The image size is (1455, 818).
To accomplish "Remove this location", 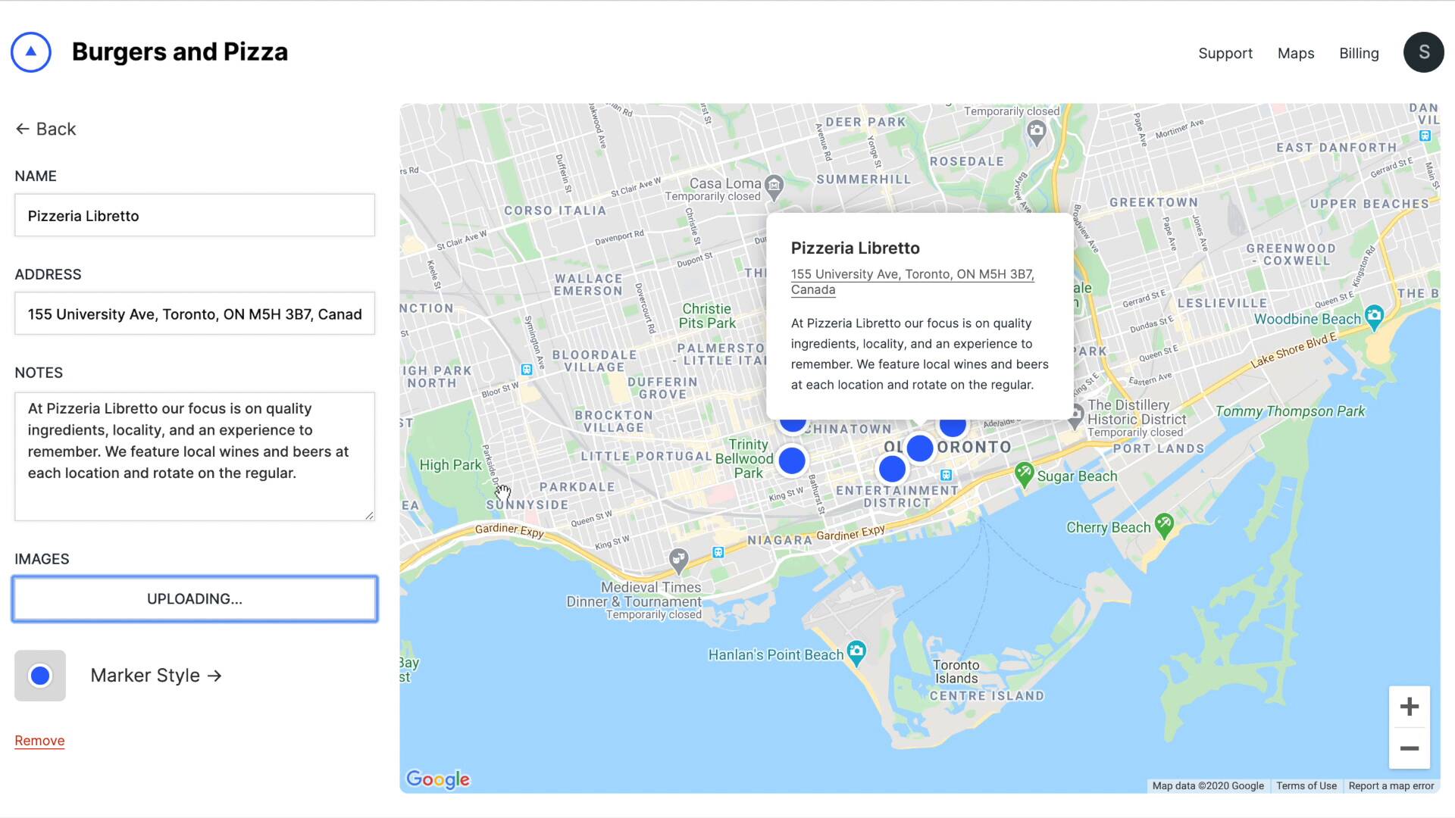I will pyautogui.click(x=39, y=741).
